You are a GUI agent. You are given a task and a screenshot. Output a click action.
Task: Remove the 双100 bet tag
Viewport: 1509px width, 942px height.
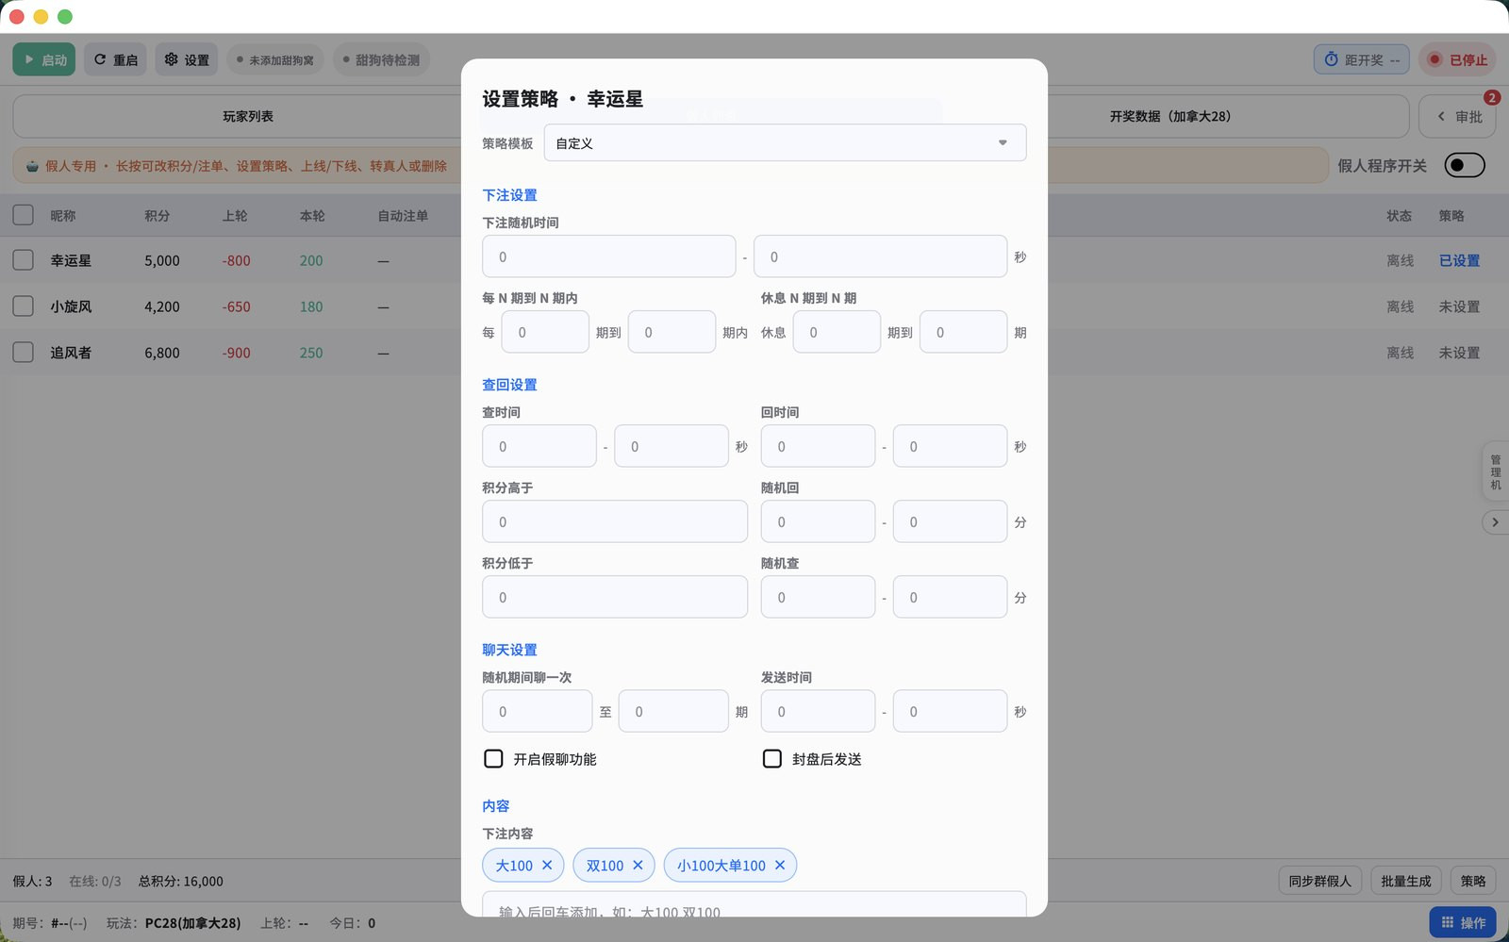pos(638,865)
